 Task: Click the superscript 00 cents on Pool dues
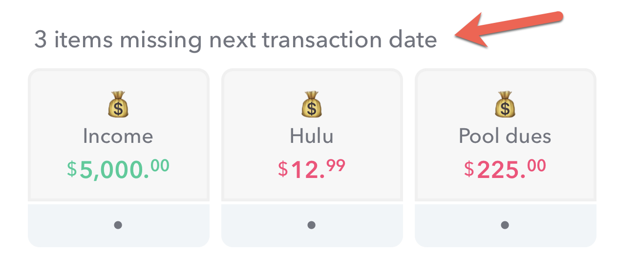[536, 166]
